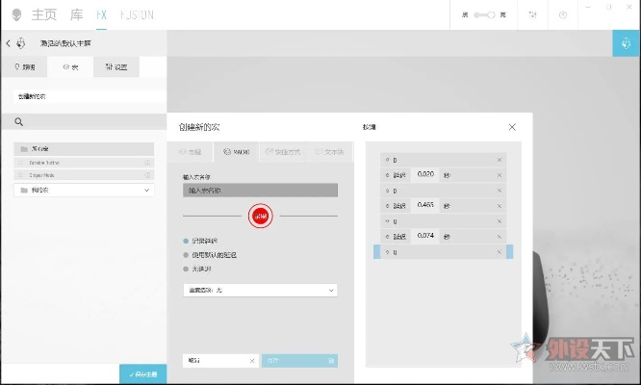Click the macro name input field
The image size is (641, 385).
[260, 191]
